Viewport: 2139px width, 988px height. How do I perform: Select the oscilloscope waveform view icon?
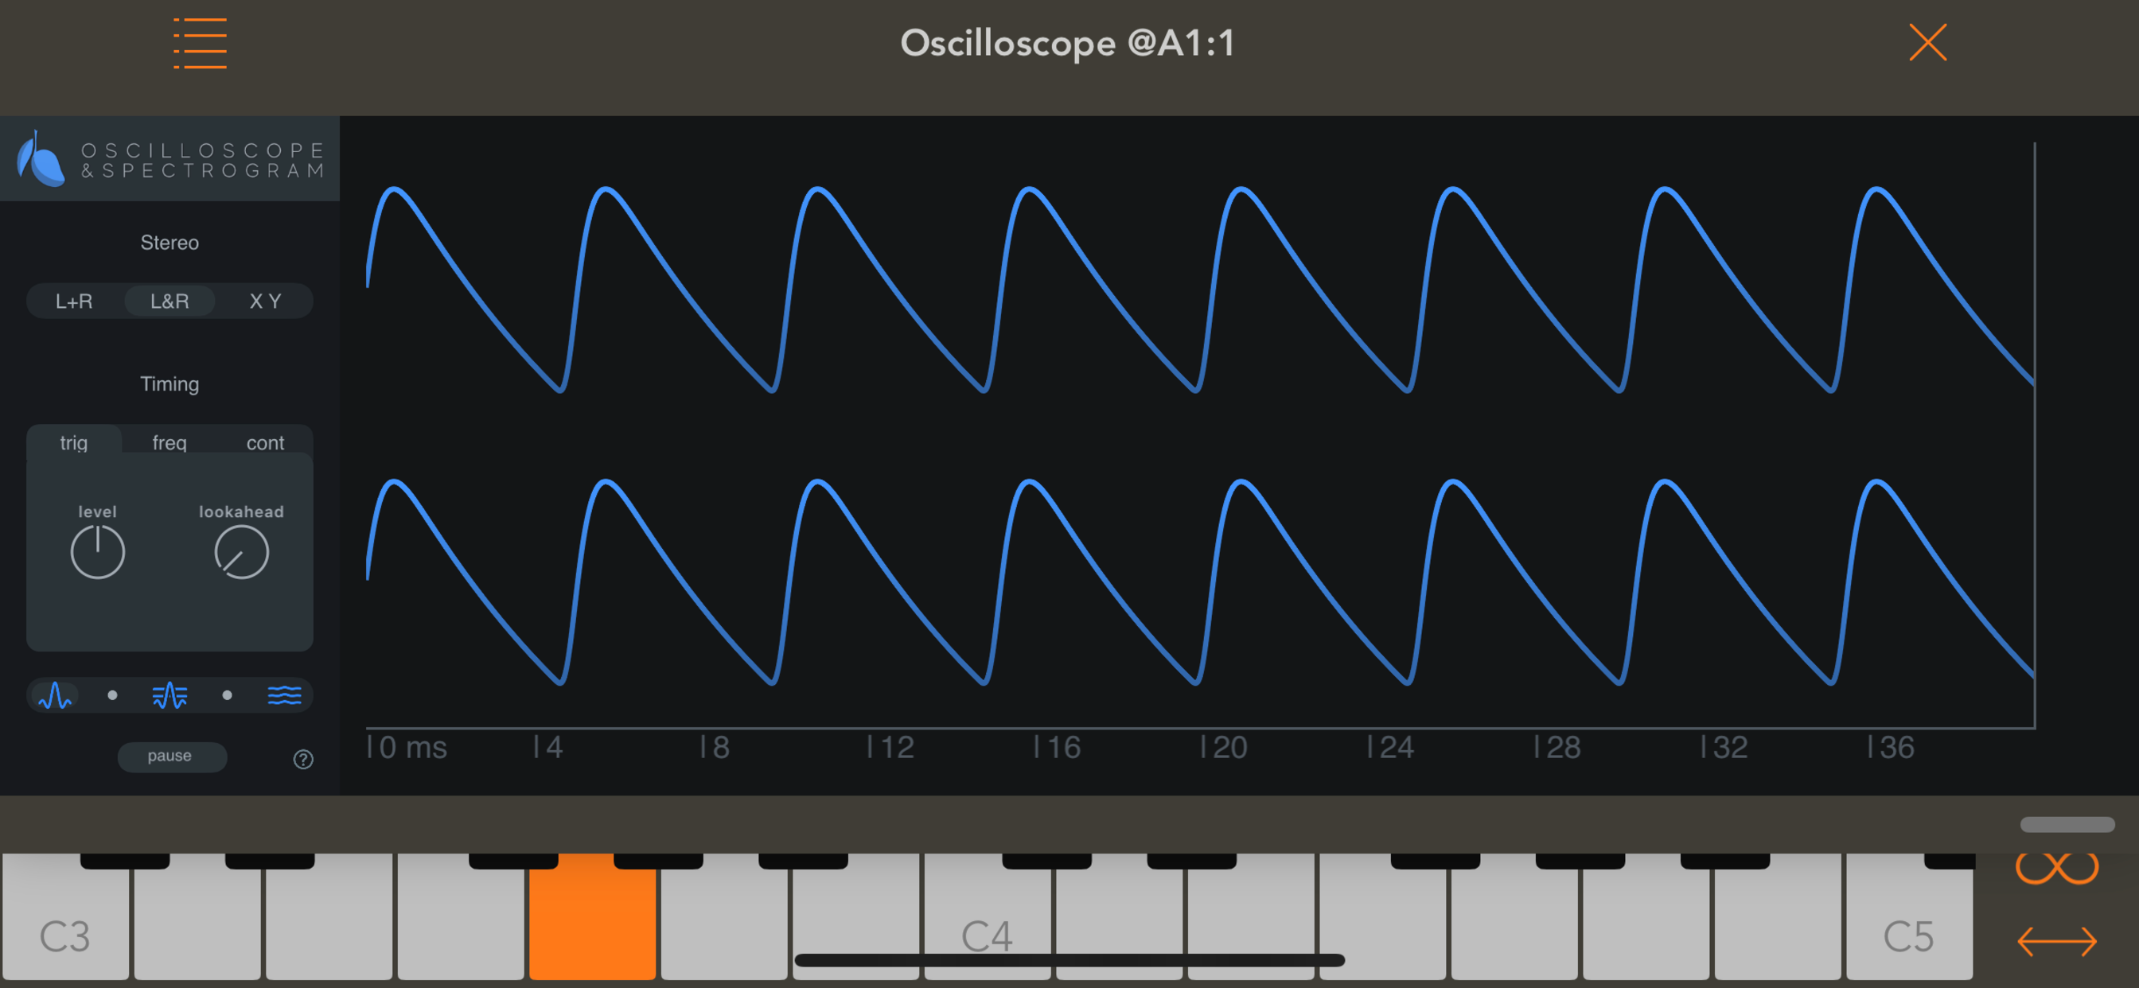click(x=56, y=695)
